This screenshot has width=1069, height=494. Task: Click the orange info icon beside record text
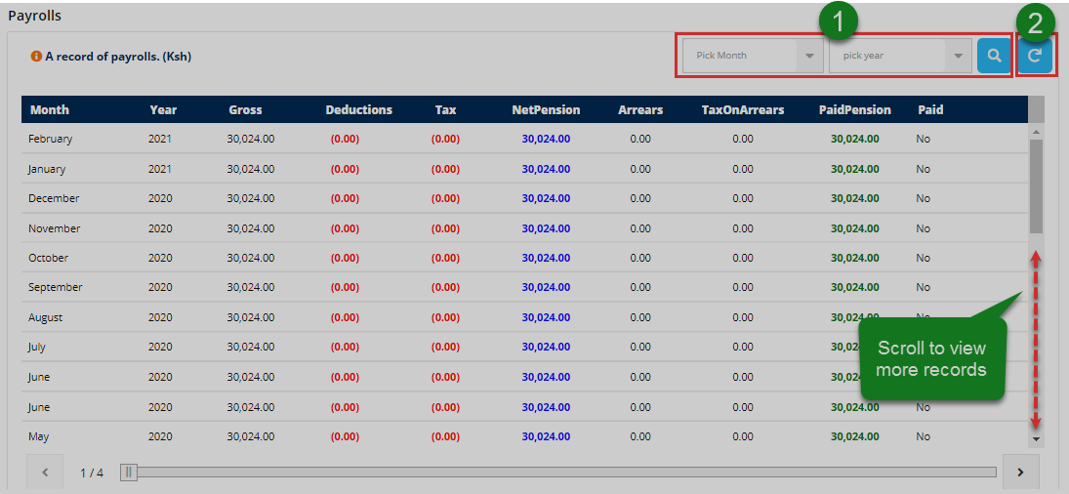36,57
